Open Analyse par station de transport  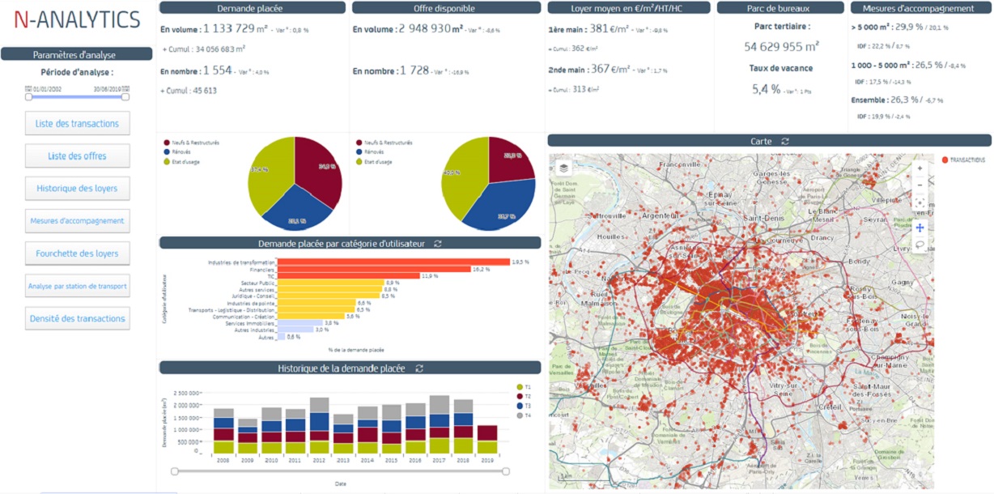click(77, 286)
